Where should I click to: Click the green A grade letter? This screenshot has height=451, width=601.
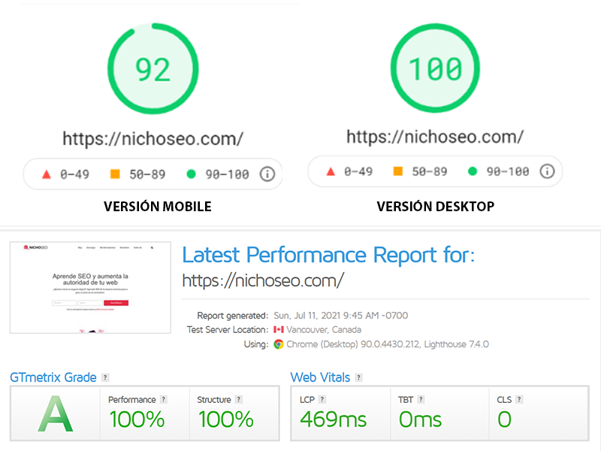[x=56, y=413]
